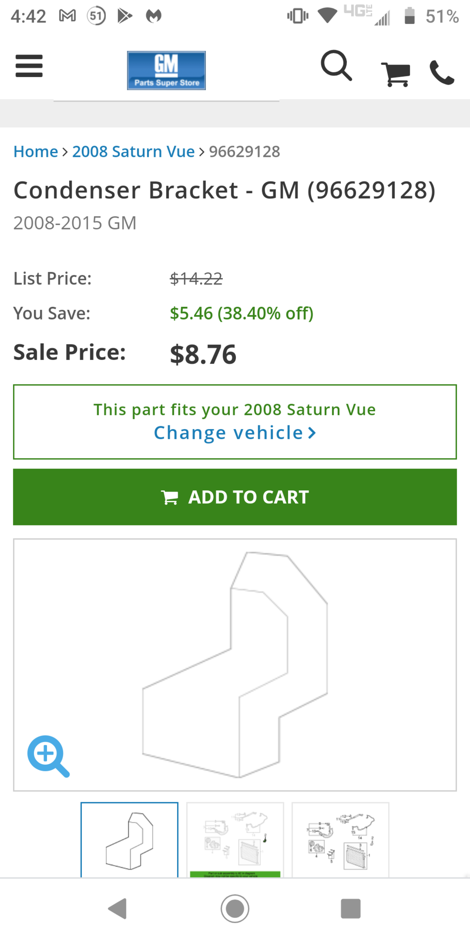
Task: Open the hamburger navigation menu
Action: tap(29, 66)
